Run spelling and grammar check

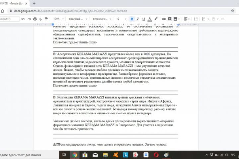(x=40, y=19)
